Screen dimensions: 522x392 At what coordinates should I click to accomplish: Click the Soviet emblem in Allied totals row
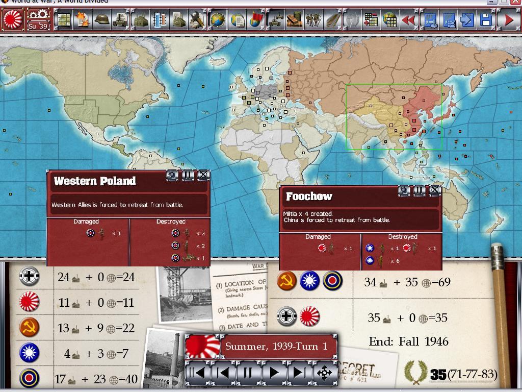286,281
